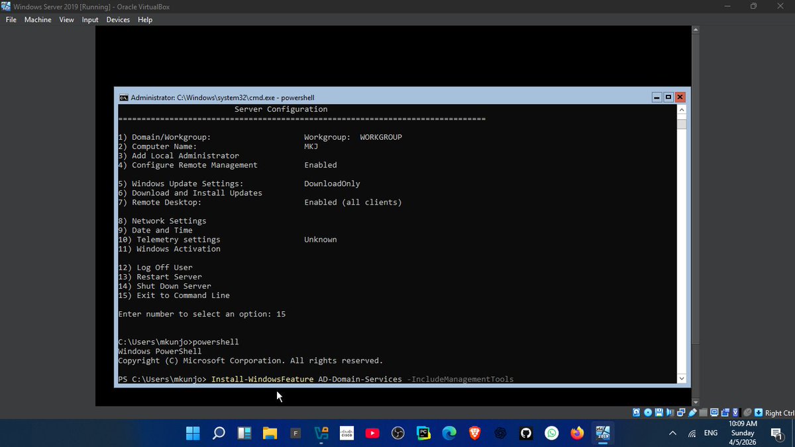The height and width of the screenshot is (447, 795).
Task: Open the Machine menu
Action: [x=38, y=20]
